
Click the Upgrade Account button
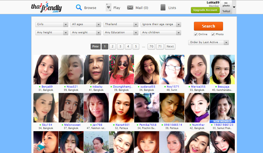point(205,10)
